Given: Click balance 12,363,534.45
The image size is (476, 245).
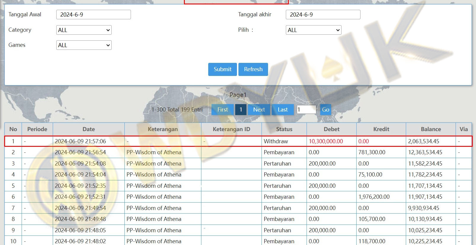Looking at the screenshot, I should coord(425,152).
